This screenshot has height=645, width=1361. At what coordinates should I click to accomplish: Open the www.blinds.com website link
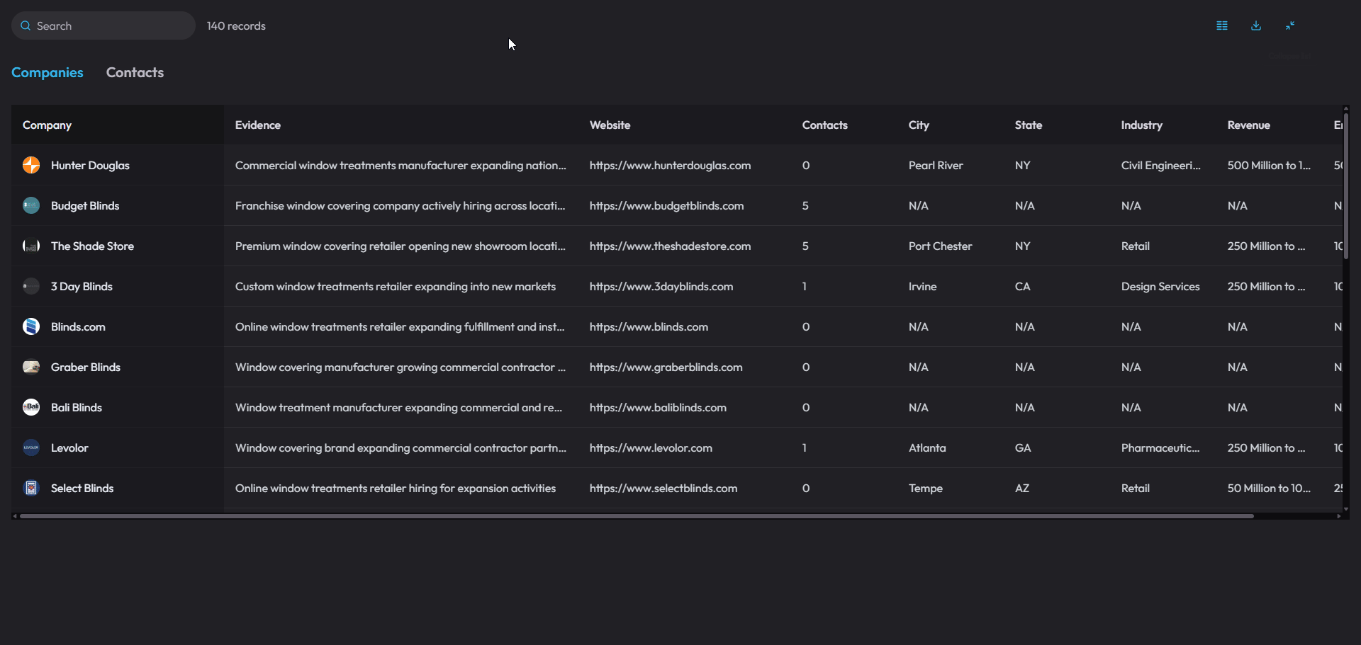pyautogui.click(x=649, y=326)
